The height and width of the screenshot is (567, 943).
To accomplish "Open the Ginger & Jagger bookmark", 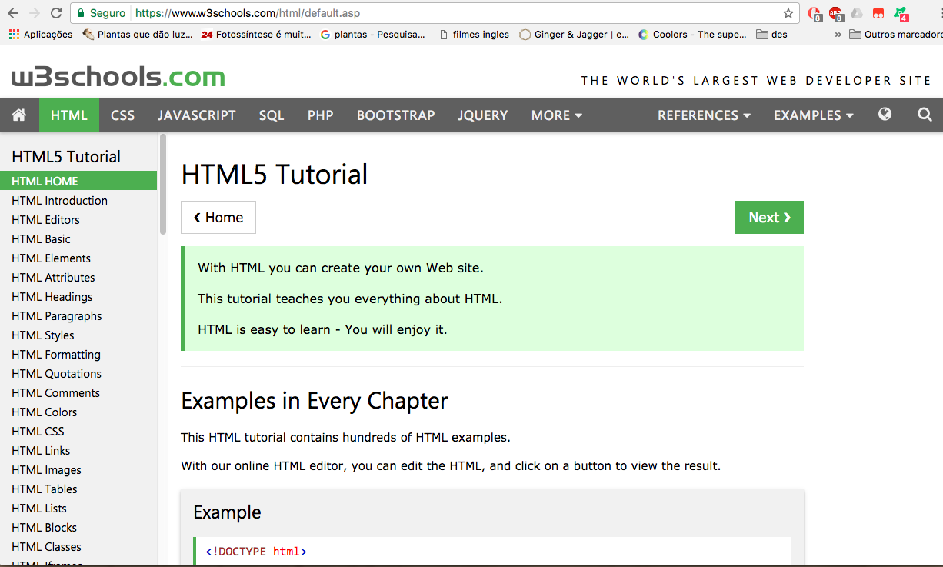I will click(574, 35).
